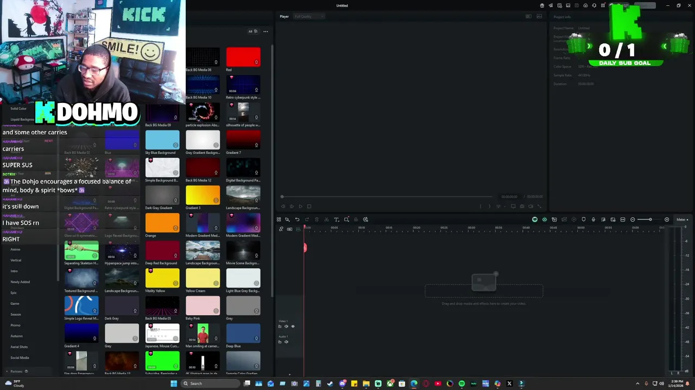Click the select tool icon in timeline toolbar
The height and width of the screenshot is (390, 695).
(x=287, y=219)
